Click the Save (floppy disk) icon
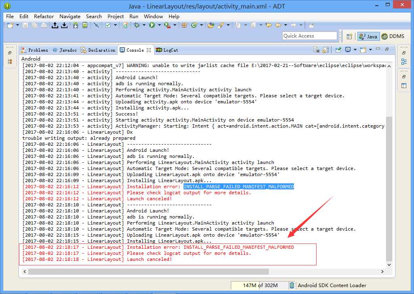 coord(25,25)
